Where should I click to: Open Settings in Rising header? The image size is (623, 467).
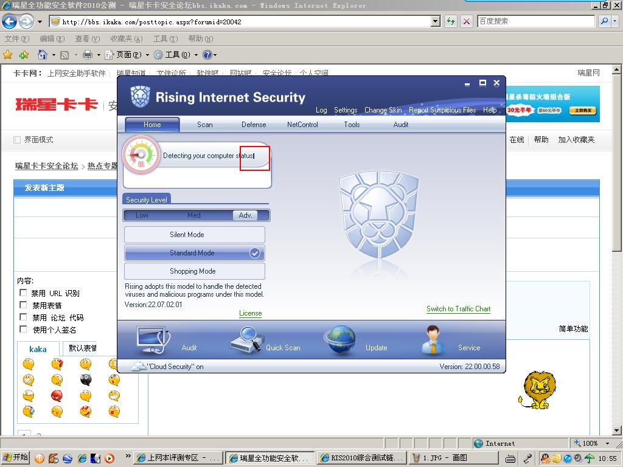pos(346,110)
